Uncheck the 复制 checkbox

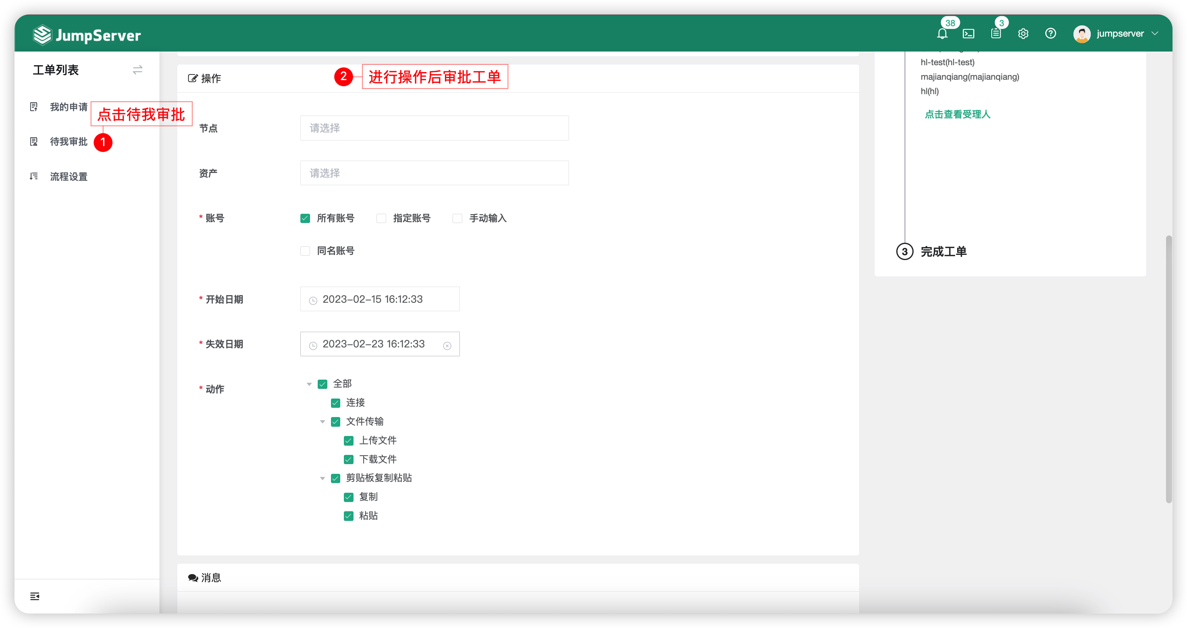(348, 497)
